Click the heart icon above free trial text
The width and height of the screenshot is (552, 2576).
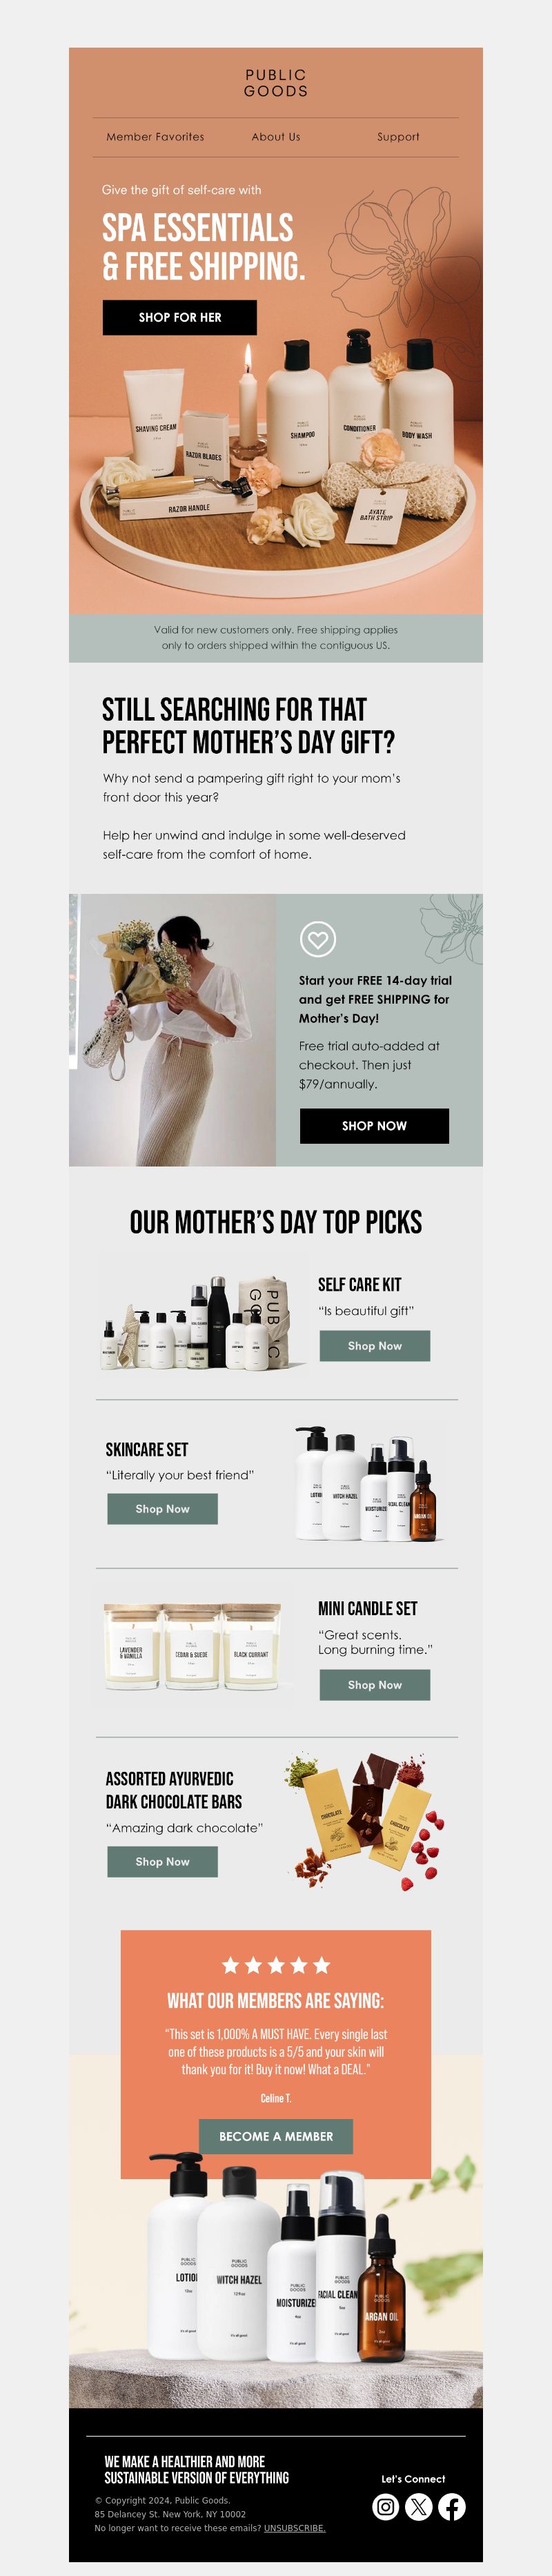click(x=318, y=939)
